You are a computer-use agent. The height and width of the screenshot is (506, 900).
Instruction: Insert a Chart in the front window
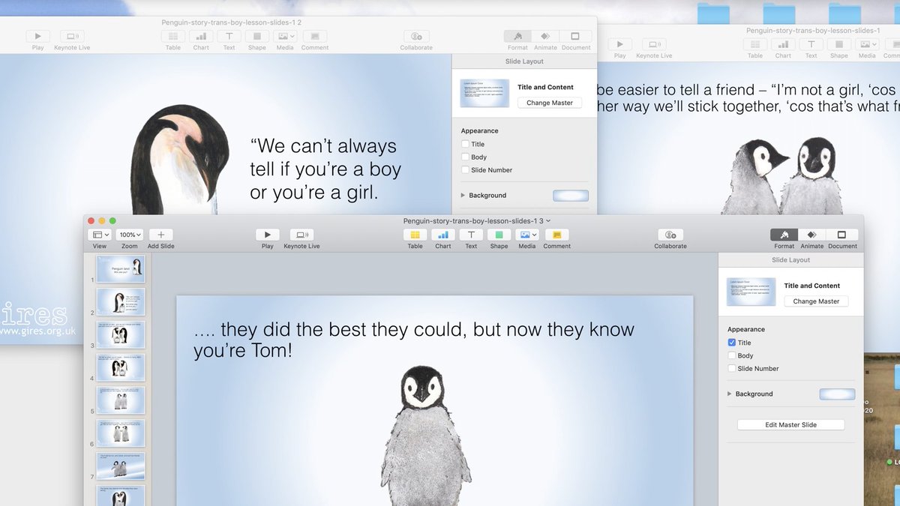443,235
